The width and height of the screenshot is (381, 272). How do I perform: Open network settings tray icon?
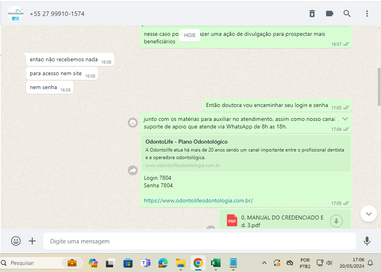[320, 263]
